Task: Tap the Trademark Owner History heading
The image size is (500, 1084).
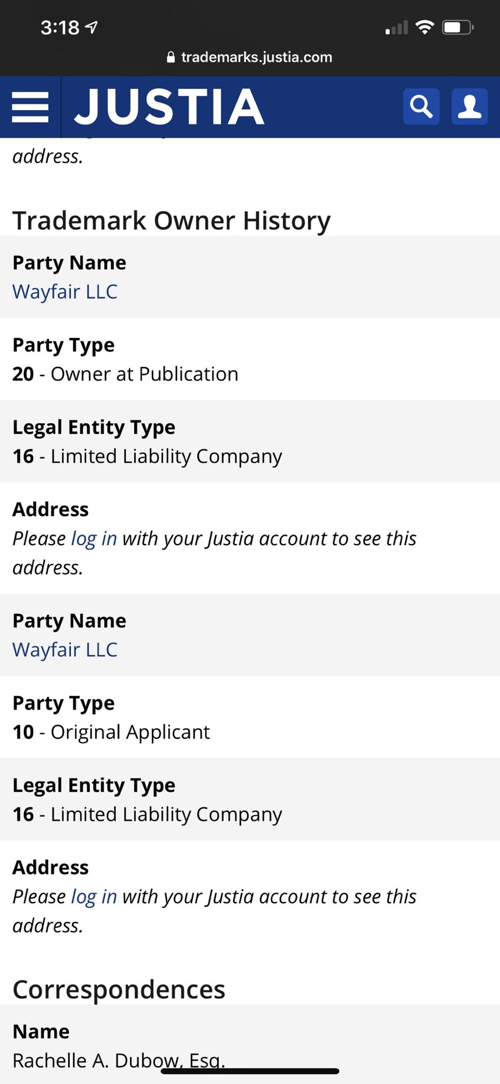Action: tap(171, 221)
